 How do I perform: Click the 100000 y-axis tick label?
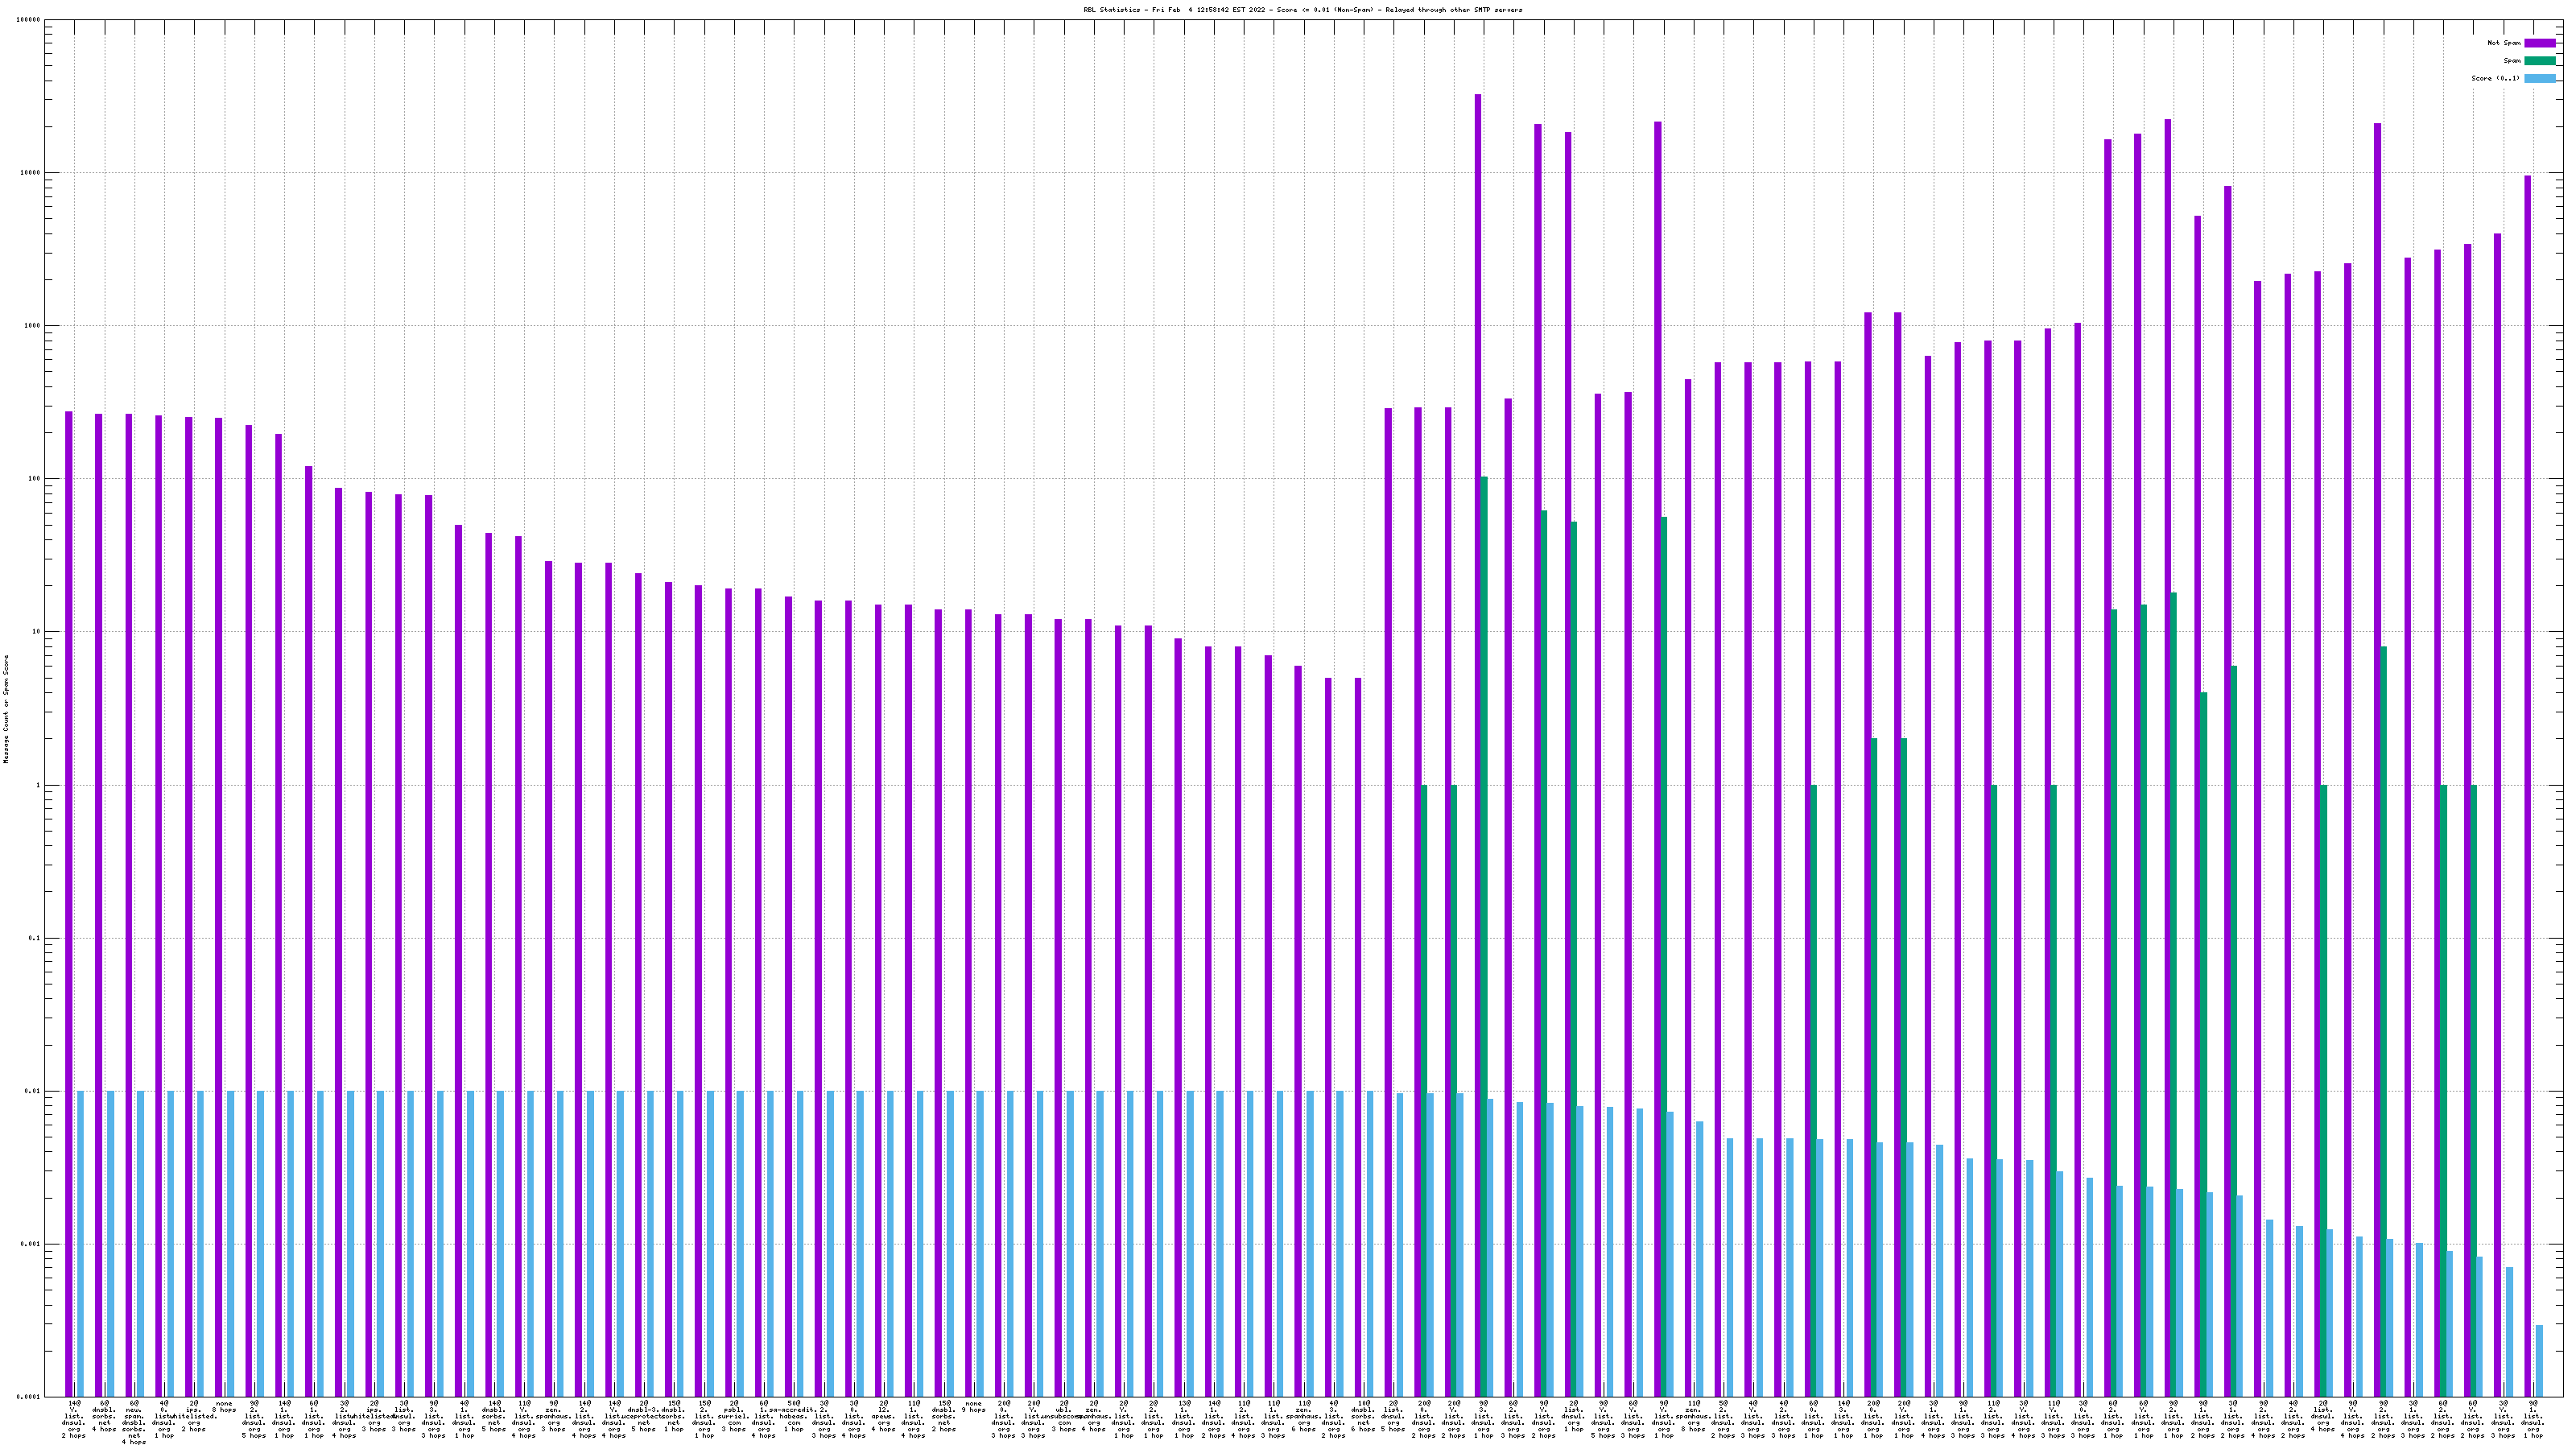click(x=29, y=20)
